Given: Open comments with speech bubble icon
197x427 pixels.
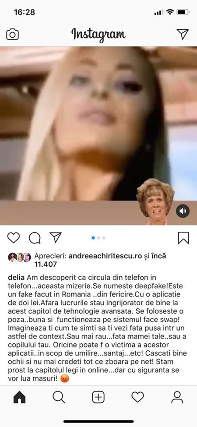Looking at the screenshot, I should [35, 238].
